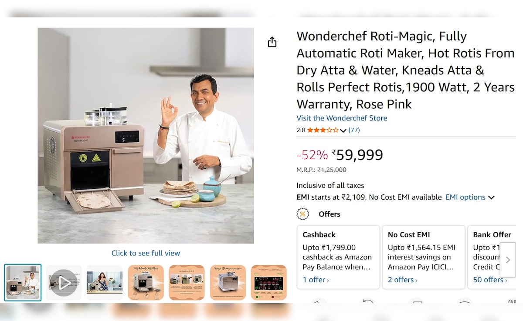The width and height of the screenshot is (523, 321).
Task: Open the offers percent badge icon
Action: pyautogui.click(x=302, y=214)
